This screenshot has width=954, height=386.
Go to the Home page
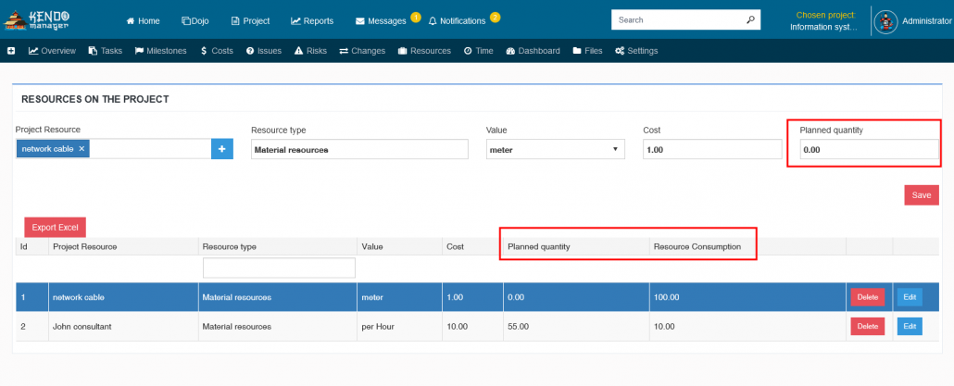click(143, 20)
